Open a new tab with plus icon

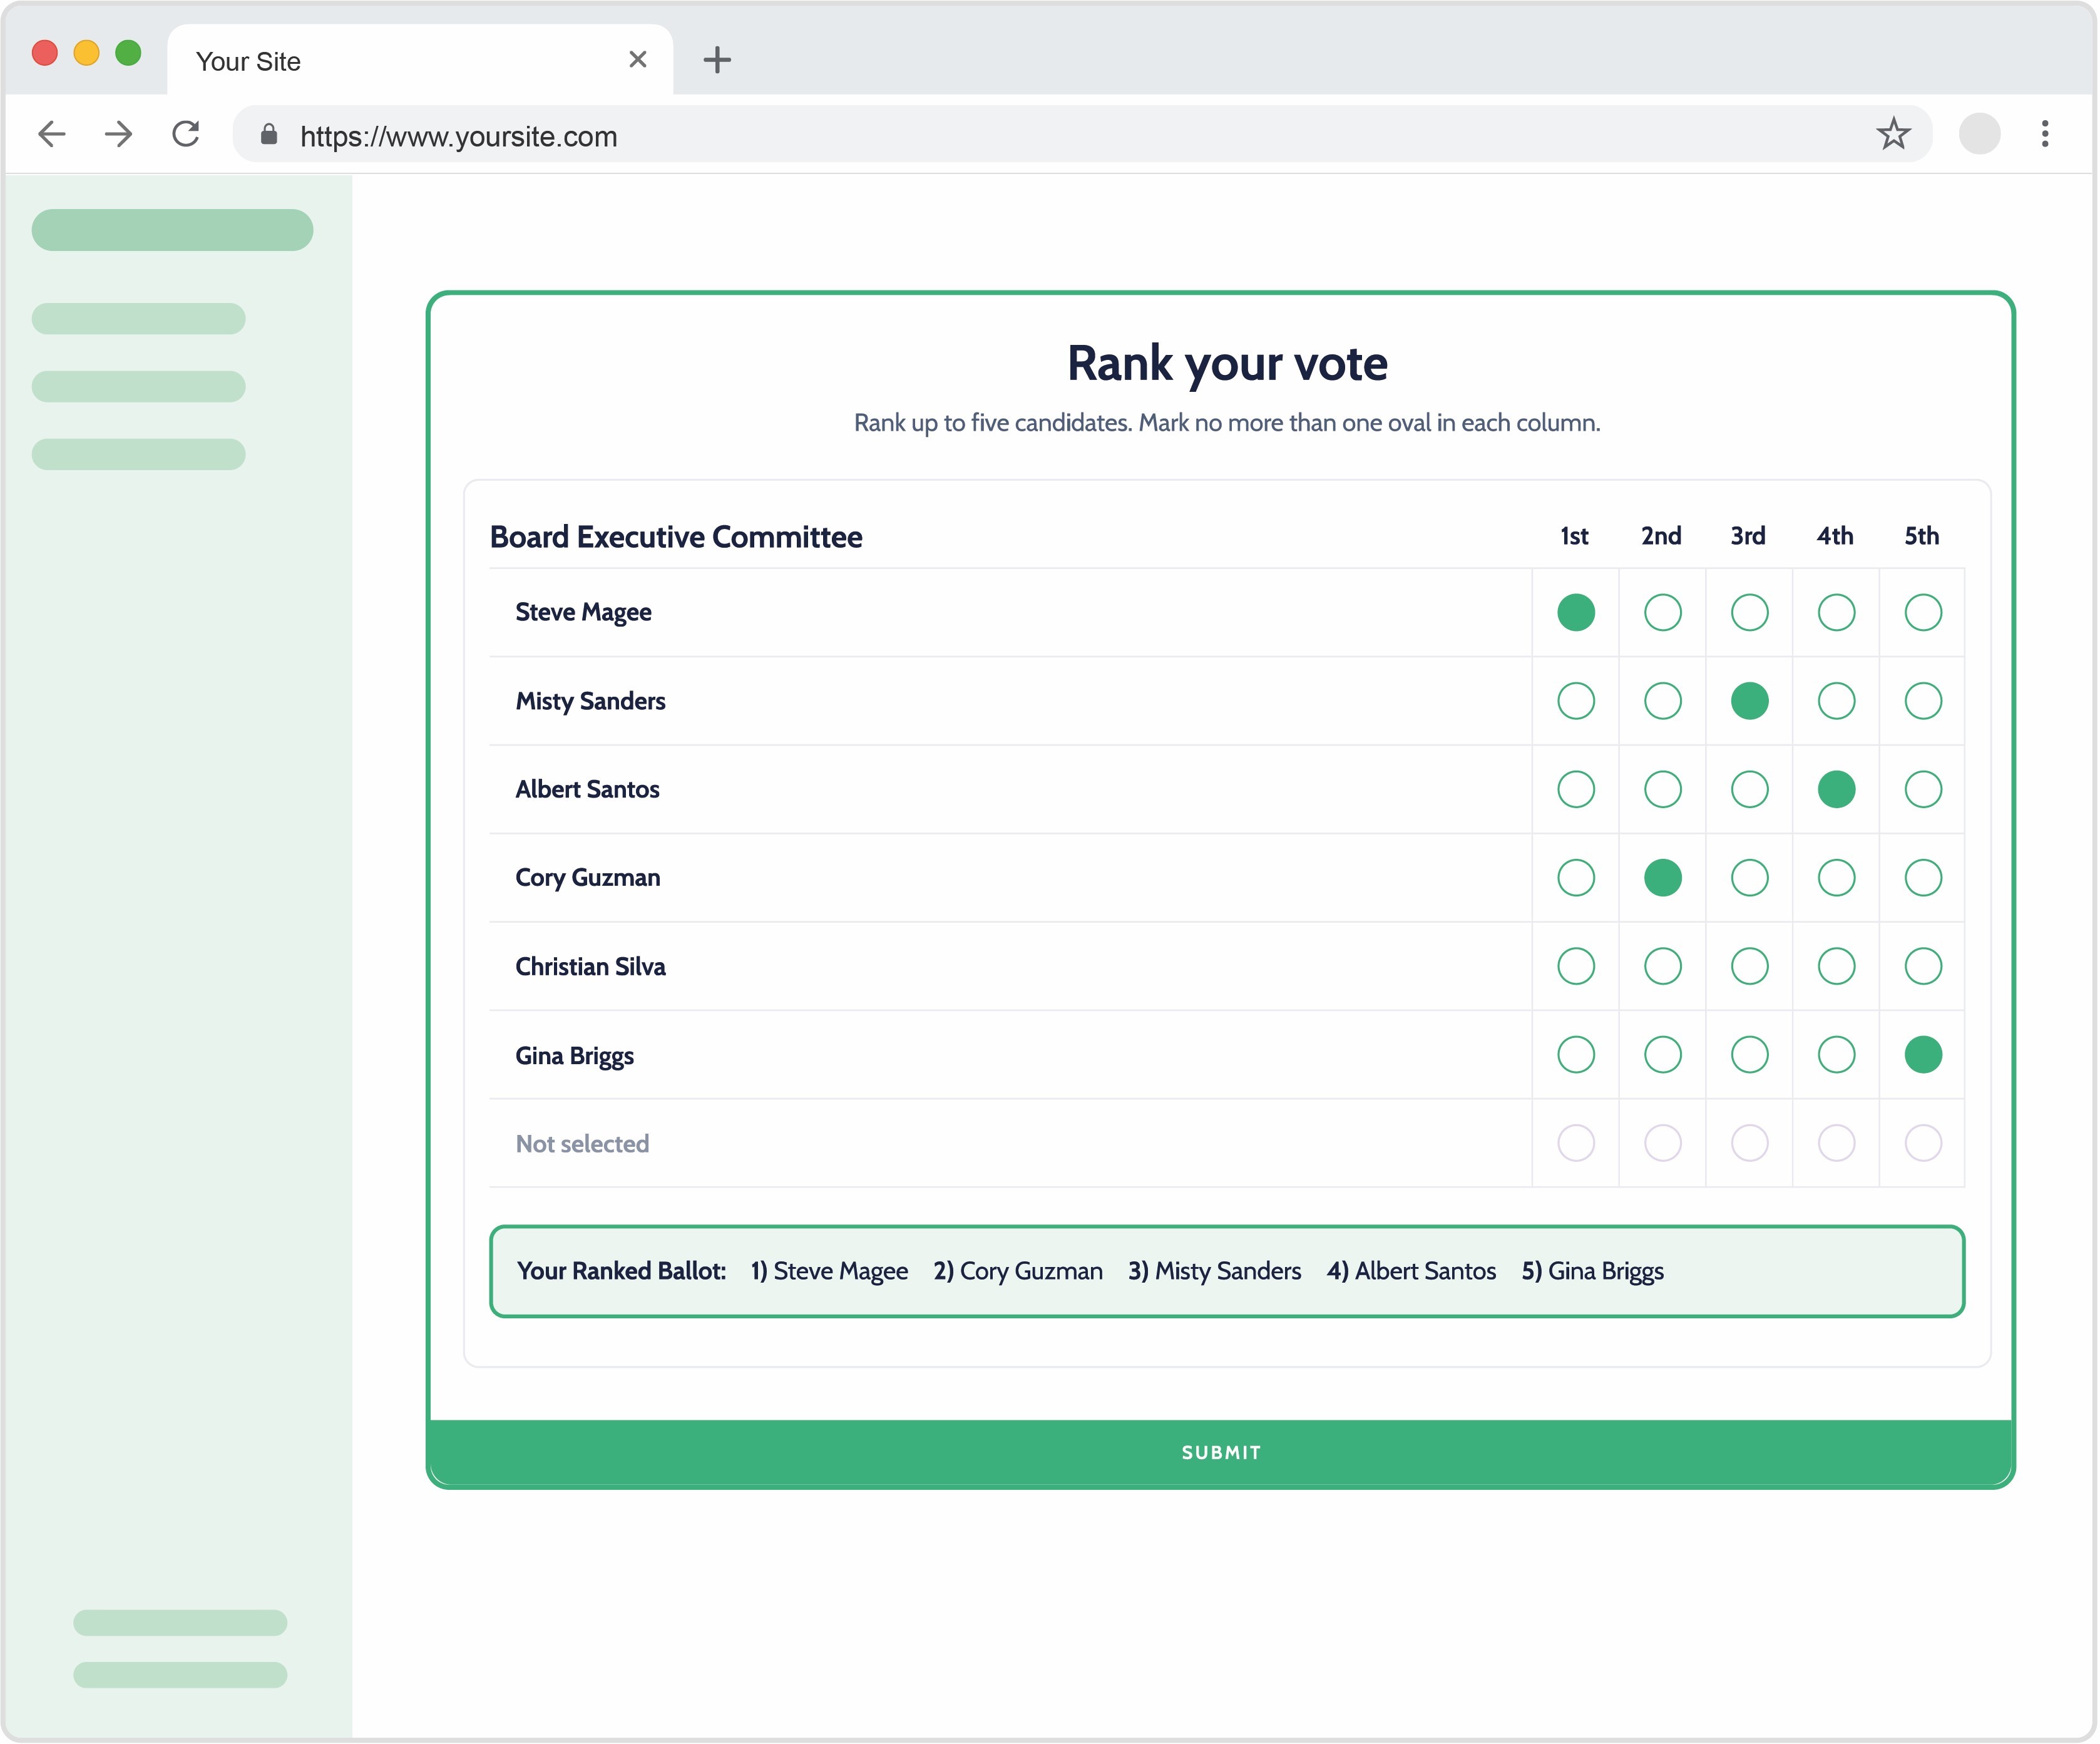pos(717,60)
